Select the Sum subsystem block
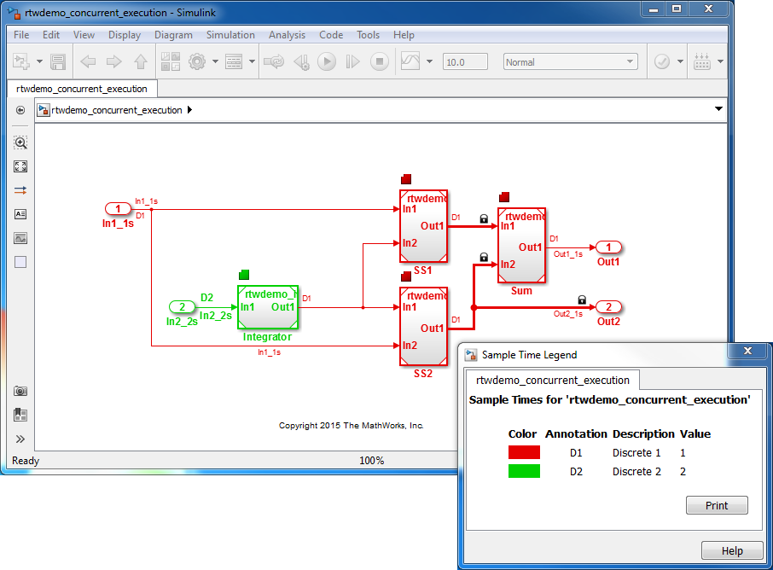773x570 pixels. pos(521,245)
